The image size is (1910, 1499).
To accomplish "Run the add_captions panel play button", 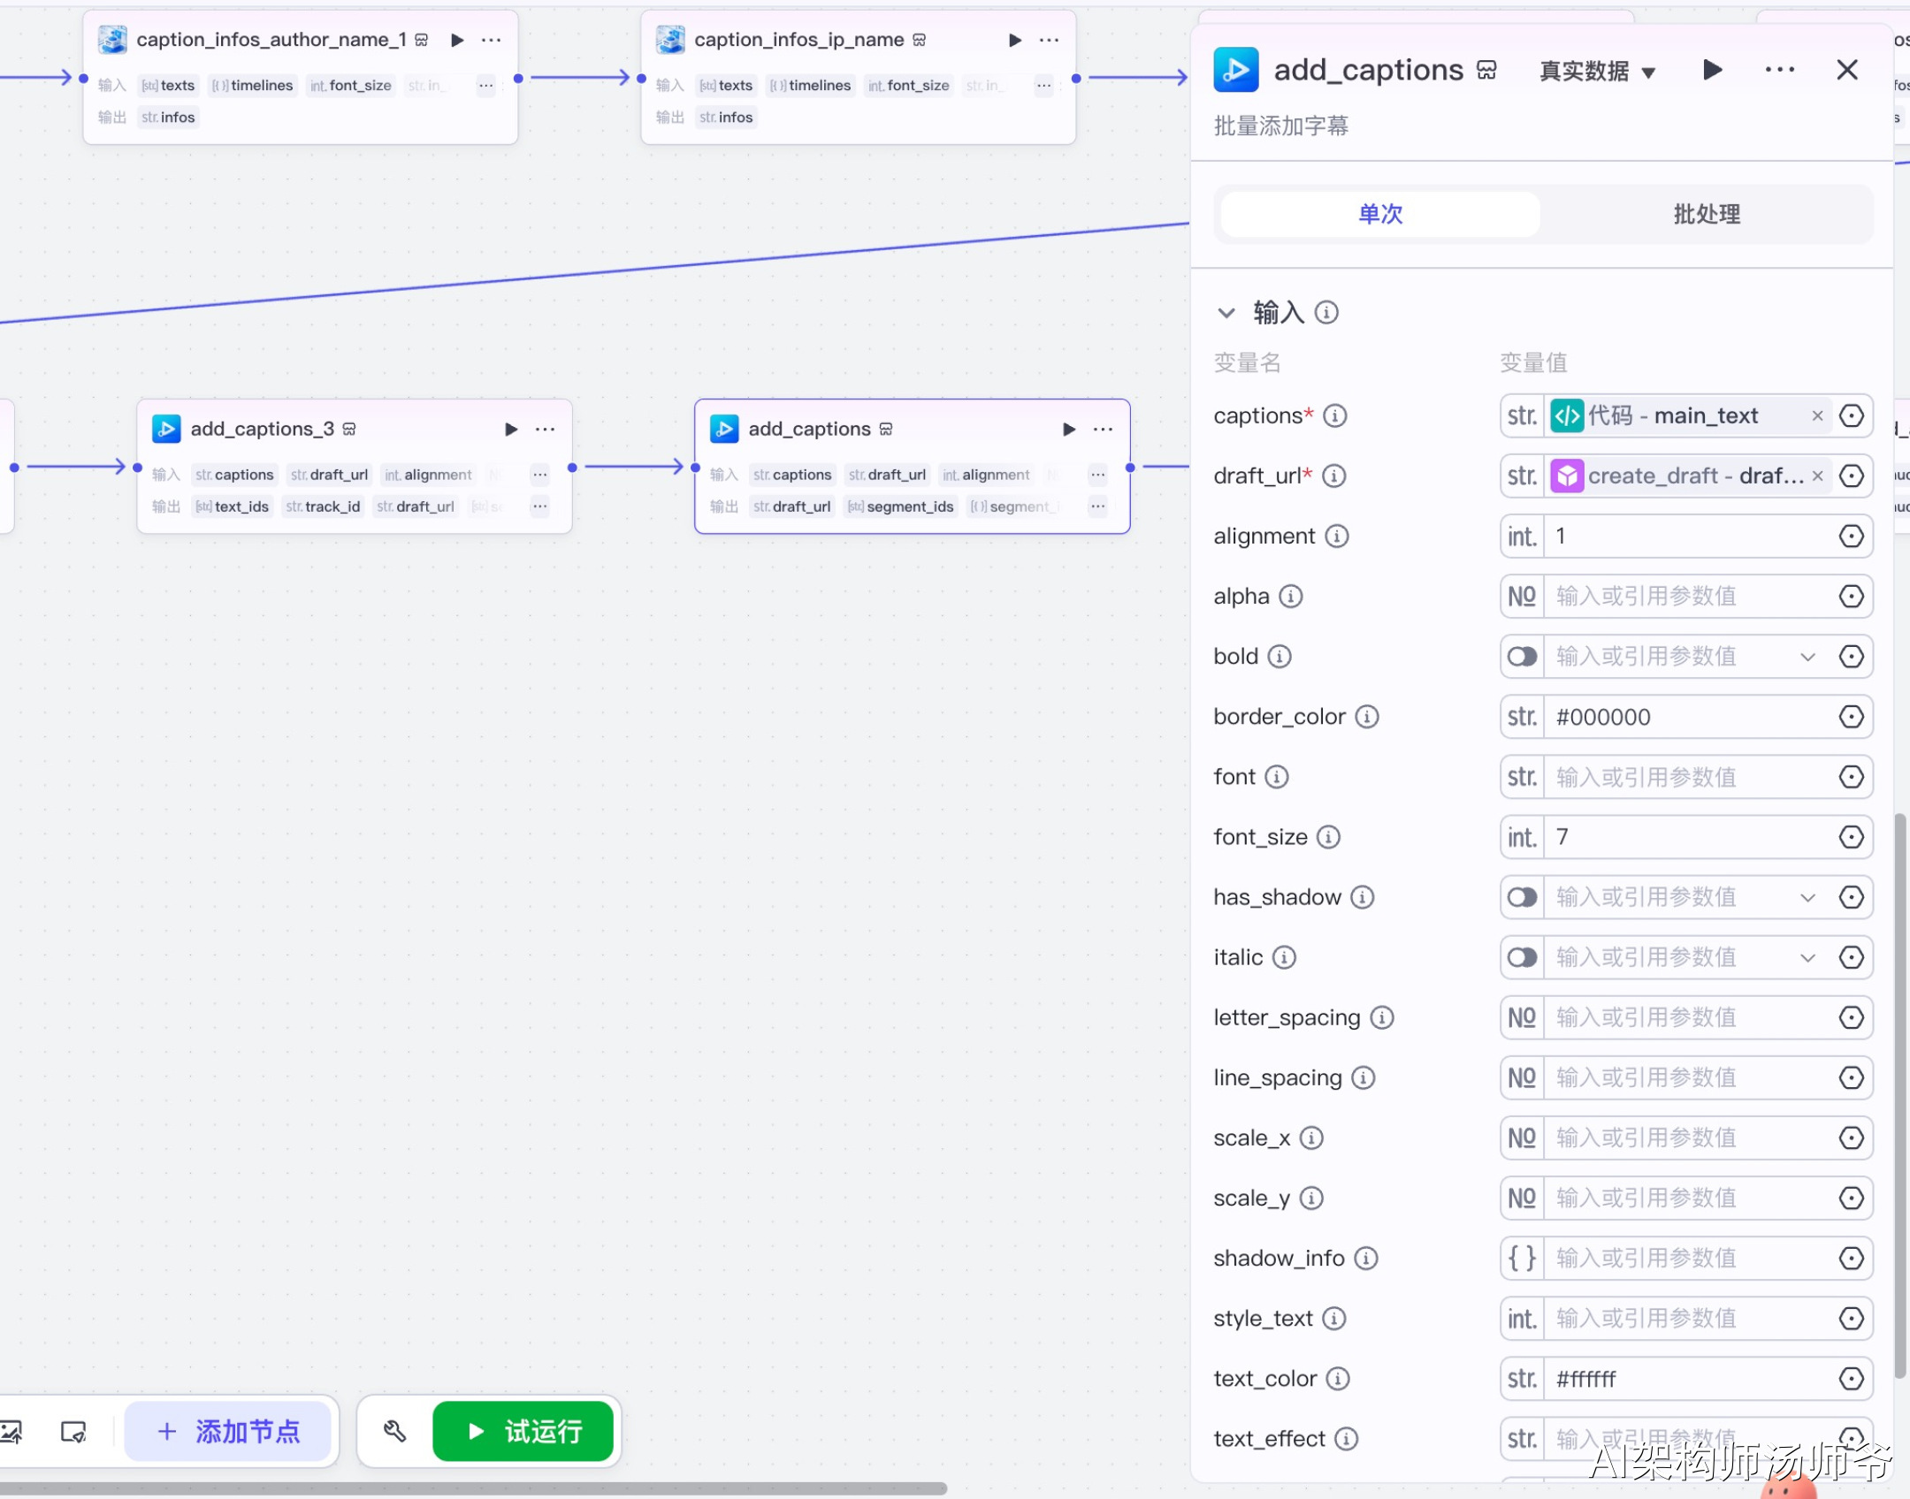I will click(x=1713, y=70).
